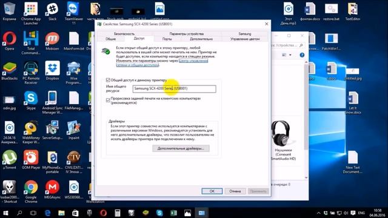This screenshot has width=388, height=218.
Task: Show hidden system tray icons
Action: coord(318,213)
